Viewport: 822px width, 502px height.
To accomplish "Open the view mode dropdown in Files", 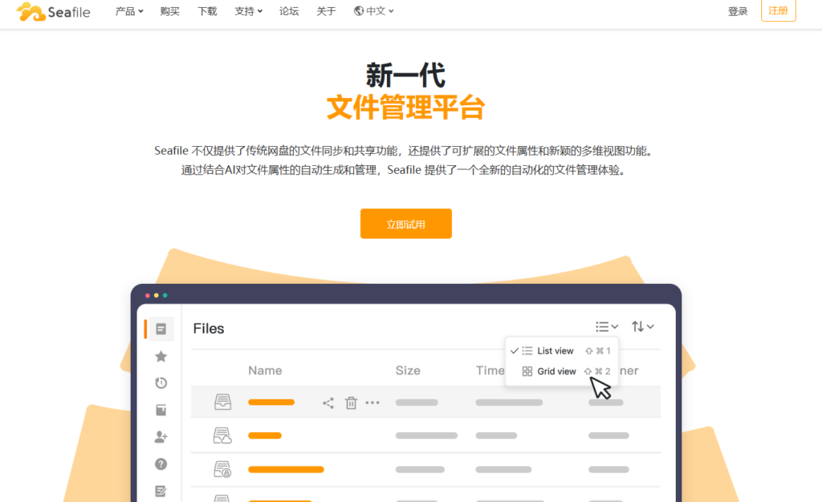I will tap(607, 326).
